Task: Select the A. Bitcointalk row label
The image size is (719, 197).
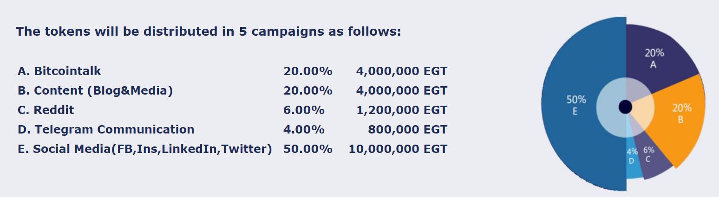Action: pyautogui.click(x=59, y=71)
